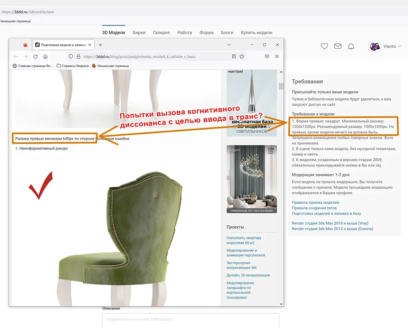408x328 pixels.
Task: Open the Работа menu item
Action: (185, 32)
